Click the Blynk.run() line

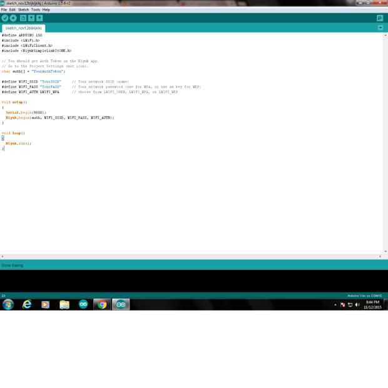18,143
